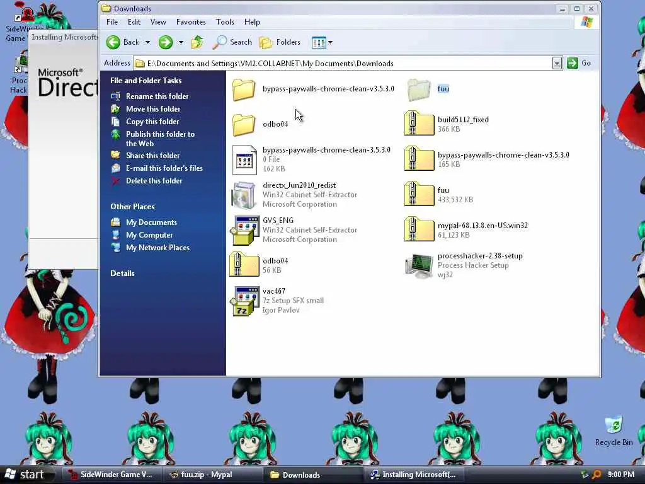
Task: Open the File menu
Action: click(x=112, y=22)
